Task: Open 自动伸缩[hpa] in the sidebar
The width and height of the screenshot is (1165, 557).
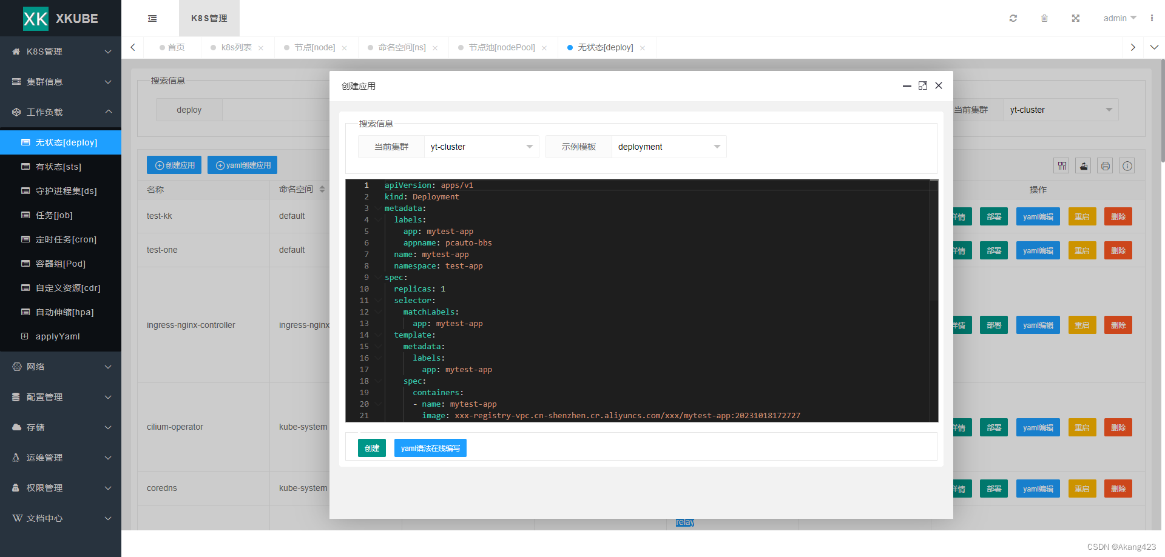Action: click(x=61, y=312)
